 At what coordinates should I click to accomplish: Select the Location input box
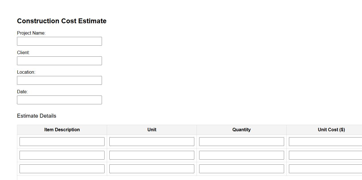pyautogui.click(x=59, y=80)
